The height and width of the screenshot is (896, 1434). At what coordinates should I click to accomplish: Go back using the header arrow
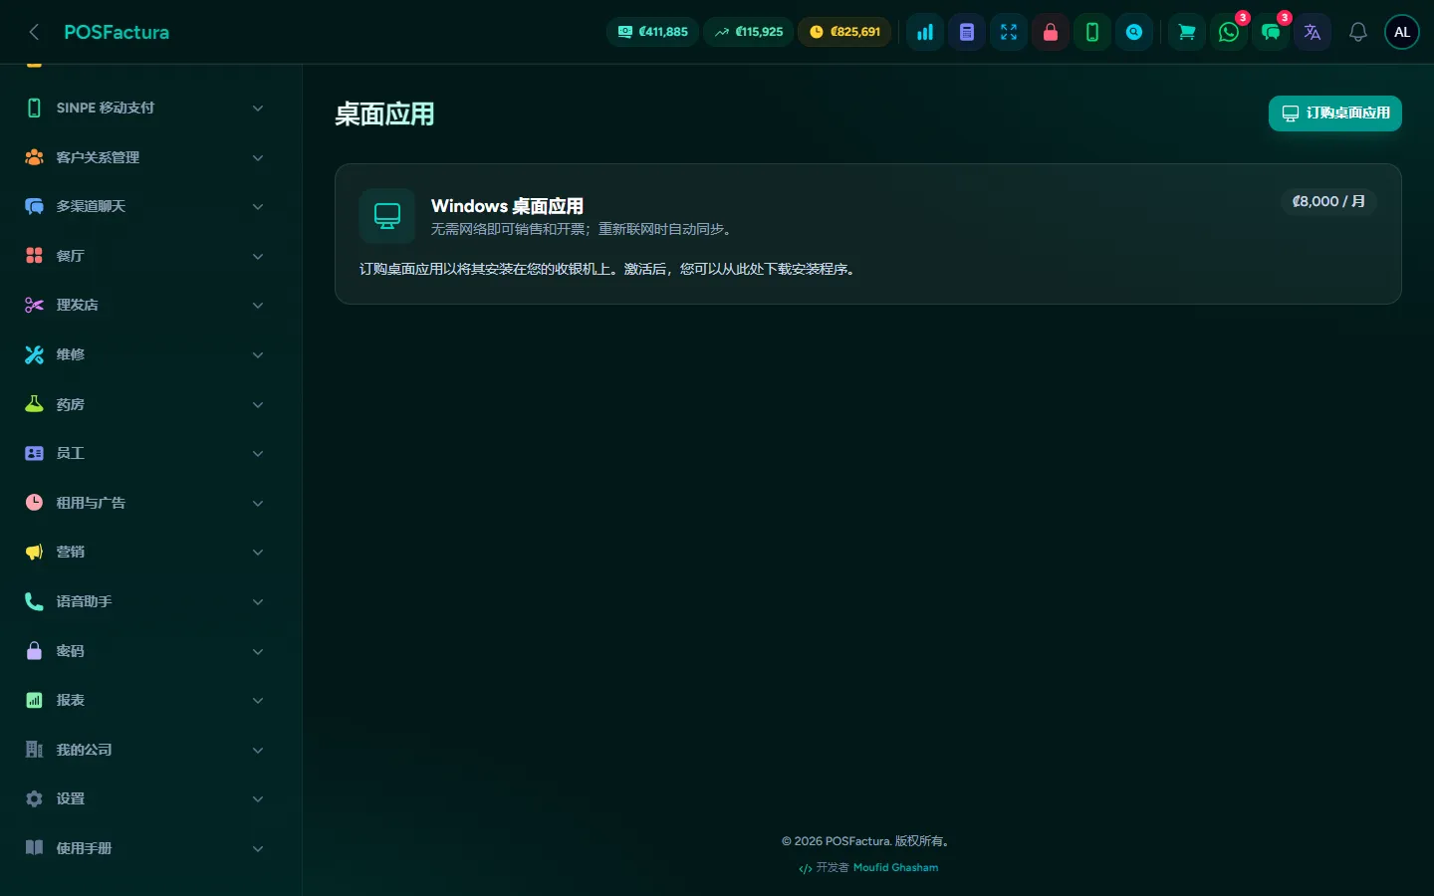point(34,32)
